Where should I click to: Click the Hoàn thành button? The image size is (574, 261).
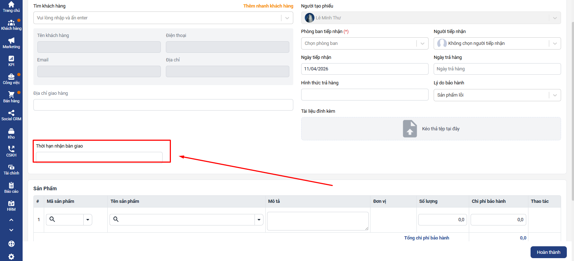[548, 252]
